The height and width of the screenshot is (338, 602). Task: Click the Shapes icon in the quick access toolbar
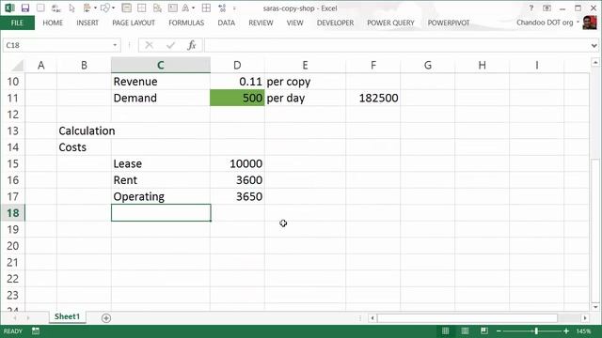[104, 8]
